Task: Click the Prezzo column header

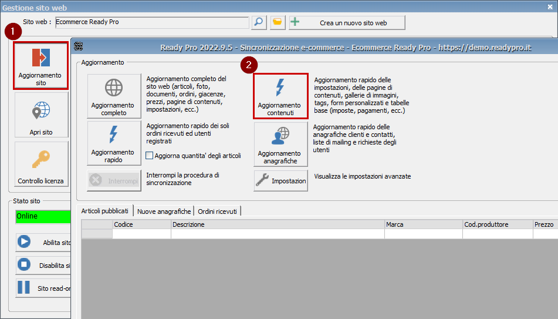Action: tap(545, 224)
